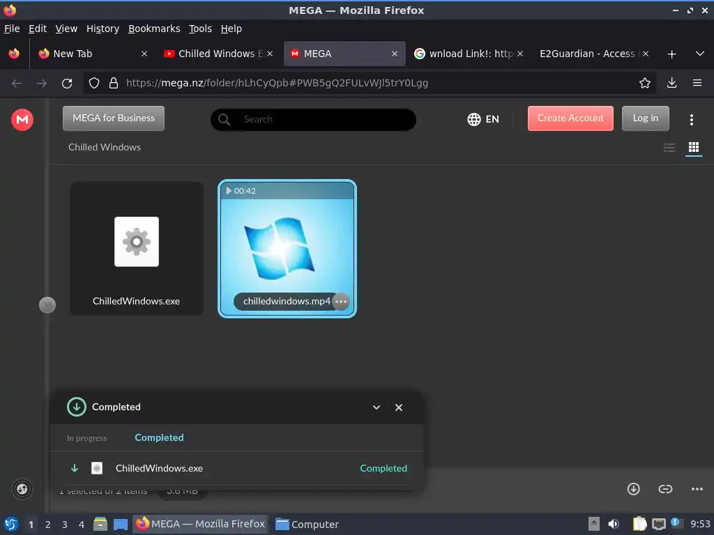Click Create Account button

point(570,118)
